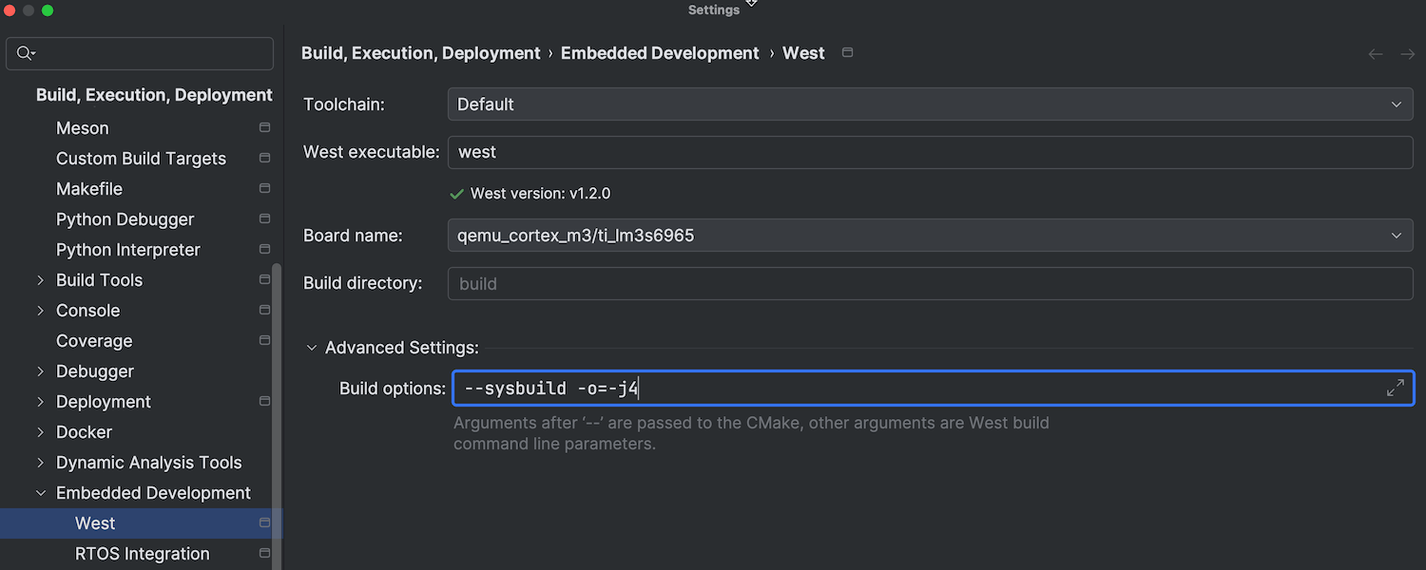Collapse the Embedded Development tree node
This screenshot has width=1426, height=570.
pyautogui.click(x=40, y=493)
